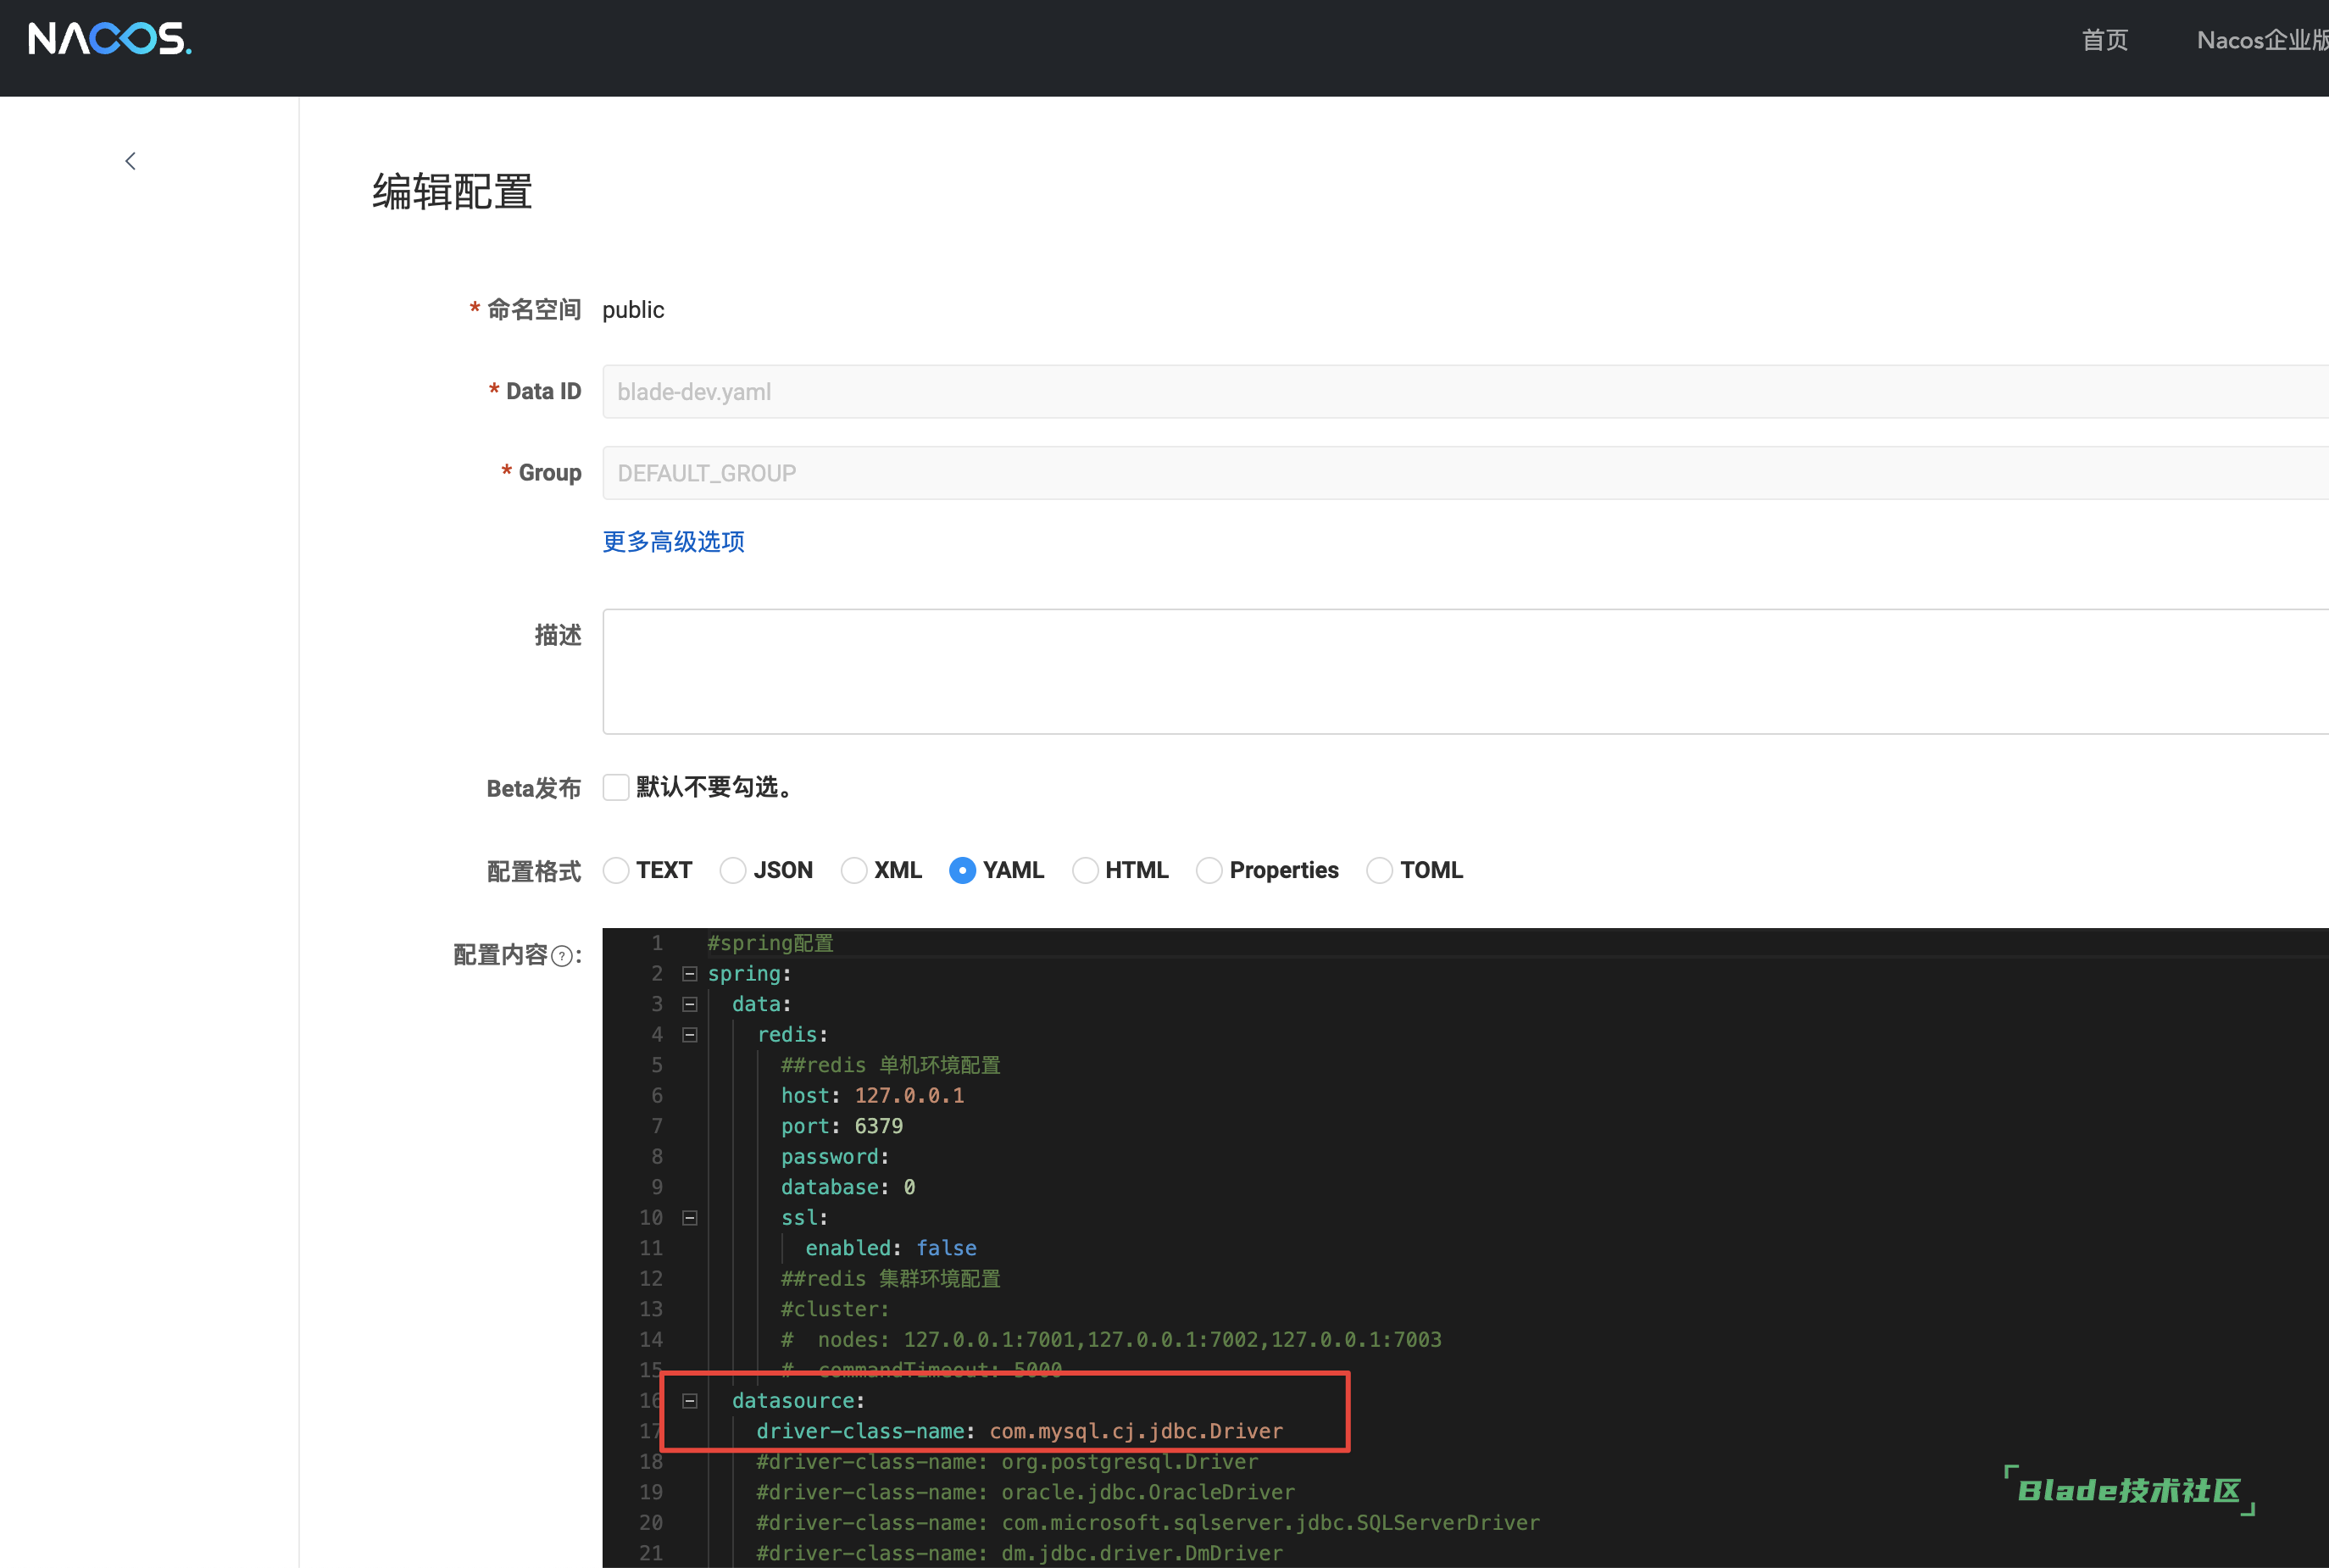Collapse the redis block fold icon
This screenshot has width=2329, height=1568.
689,1035
